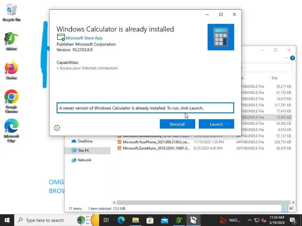Expand the File Explorer ribbon chevron
The width and height of the screenshot is (302, 226).
pyautogui.click(x=286, y=58)
